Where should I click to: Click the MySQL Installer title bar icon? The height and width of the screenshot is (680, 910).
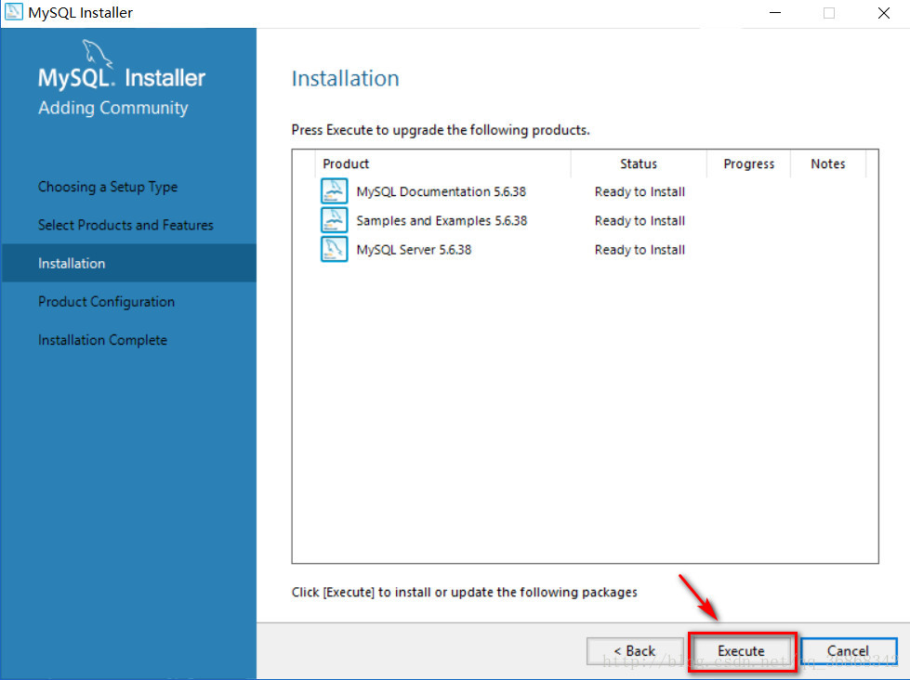point(13,12)
